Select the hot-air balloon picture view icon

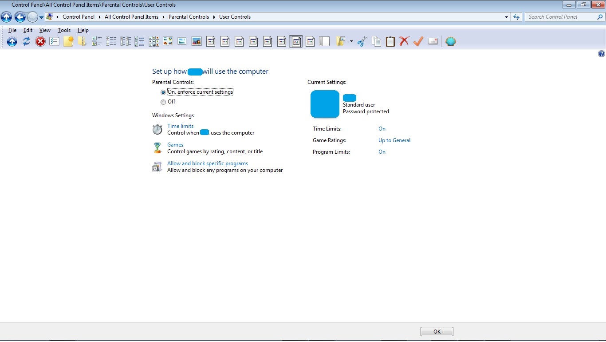tap(197, 41)
